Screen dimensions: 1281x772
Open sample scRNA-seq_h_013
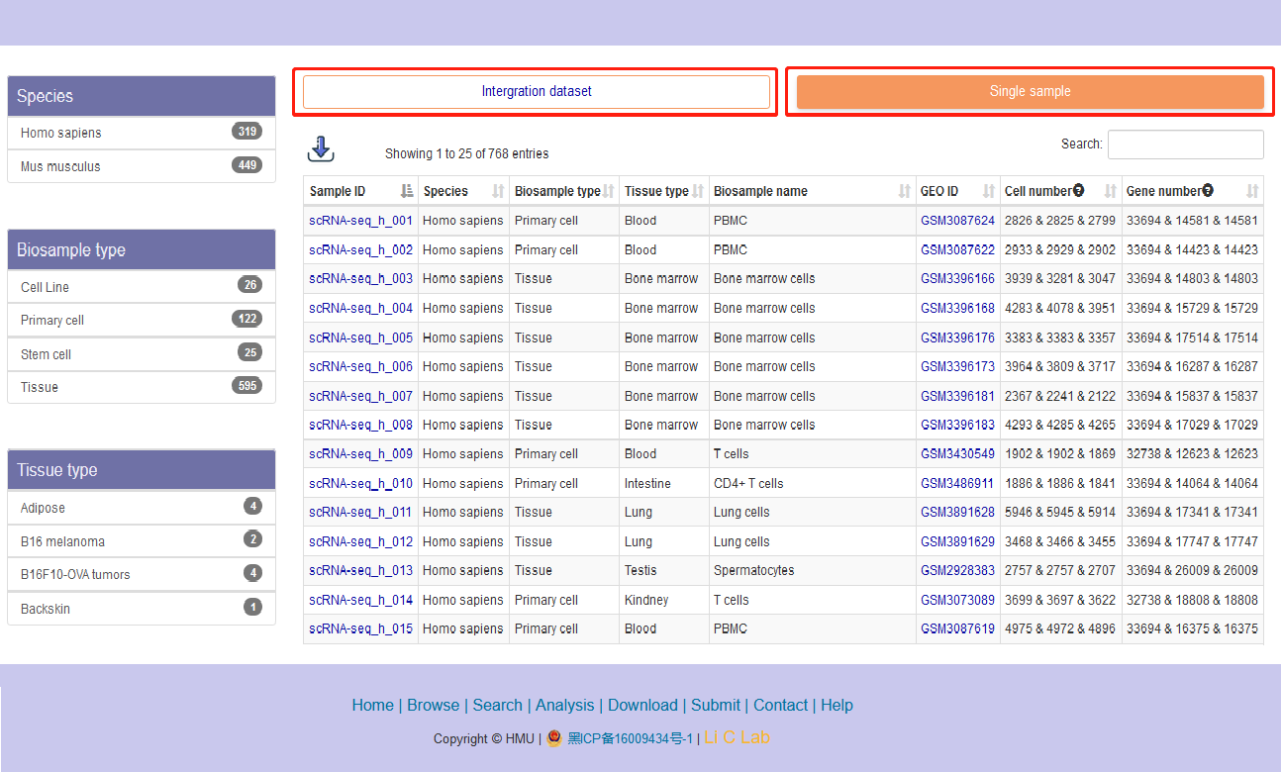(360, 571)
